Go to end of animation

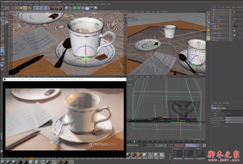[x=172, y=145]
